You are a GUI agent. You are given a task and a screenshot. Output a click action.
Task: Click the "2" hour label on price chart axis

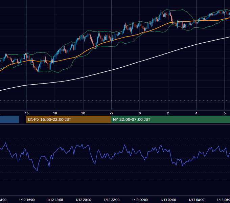click(168, 113)
